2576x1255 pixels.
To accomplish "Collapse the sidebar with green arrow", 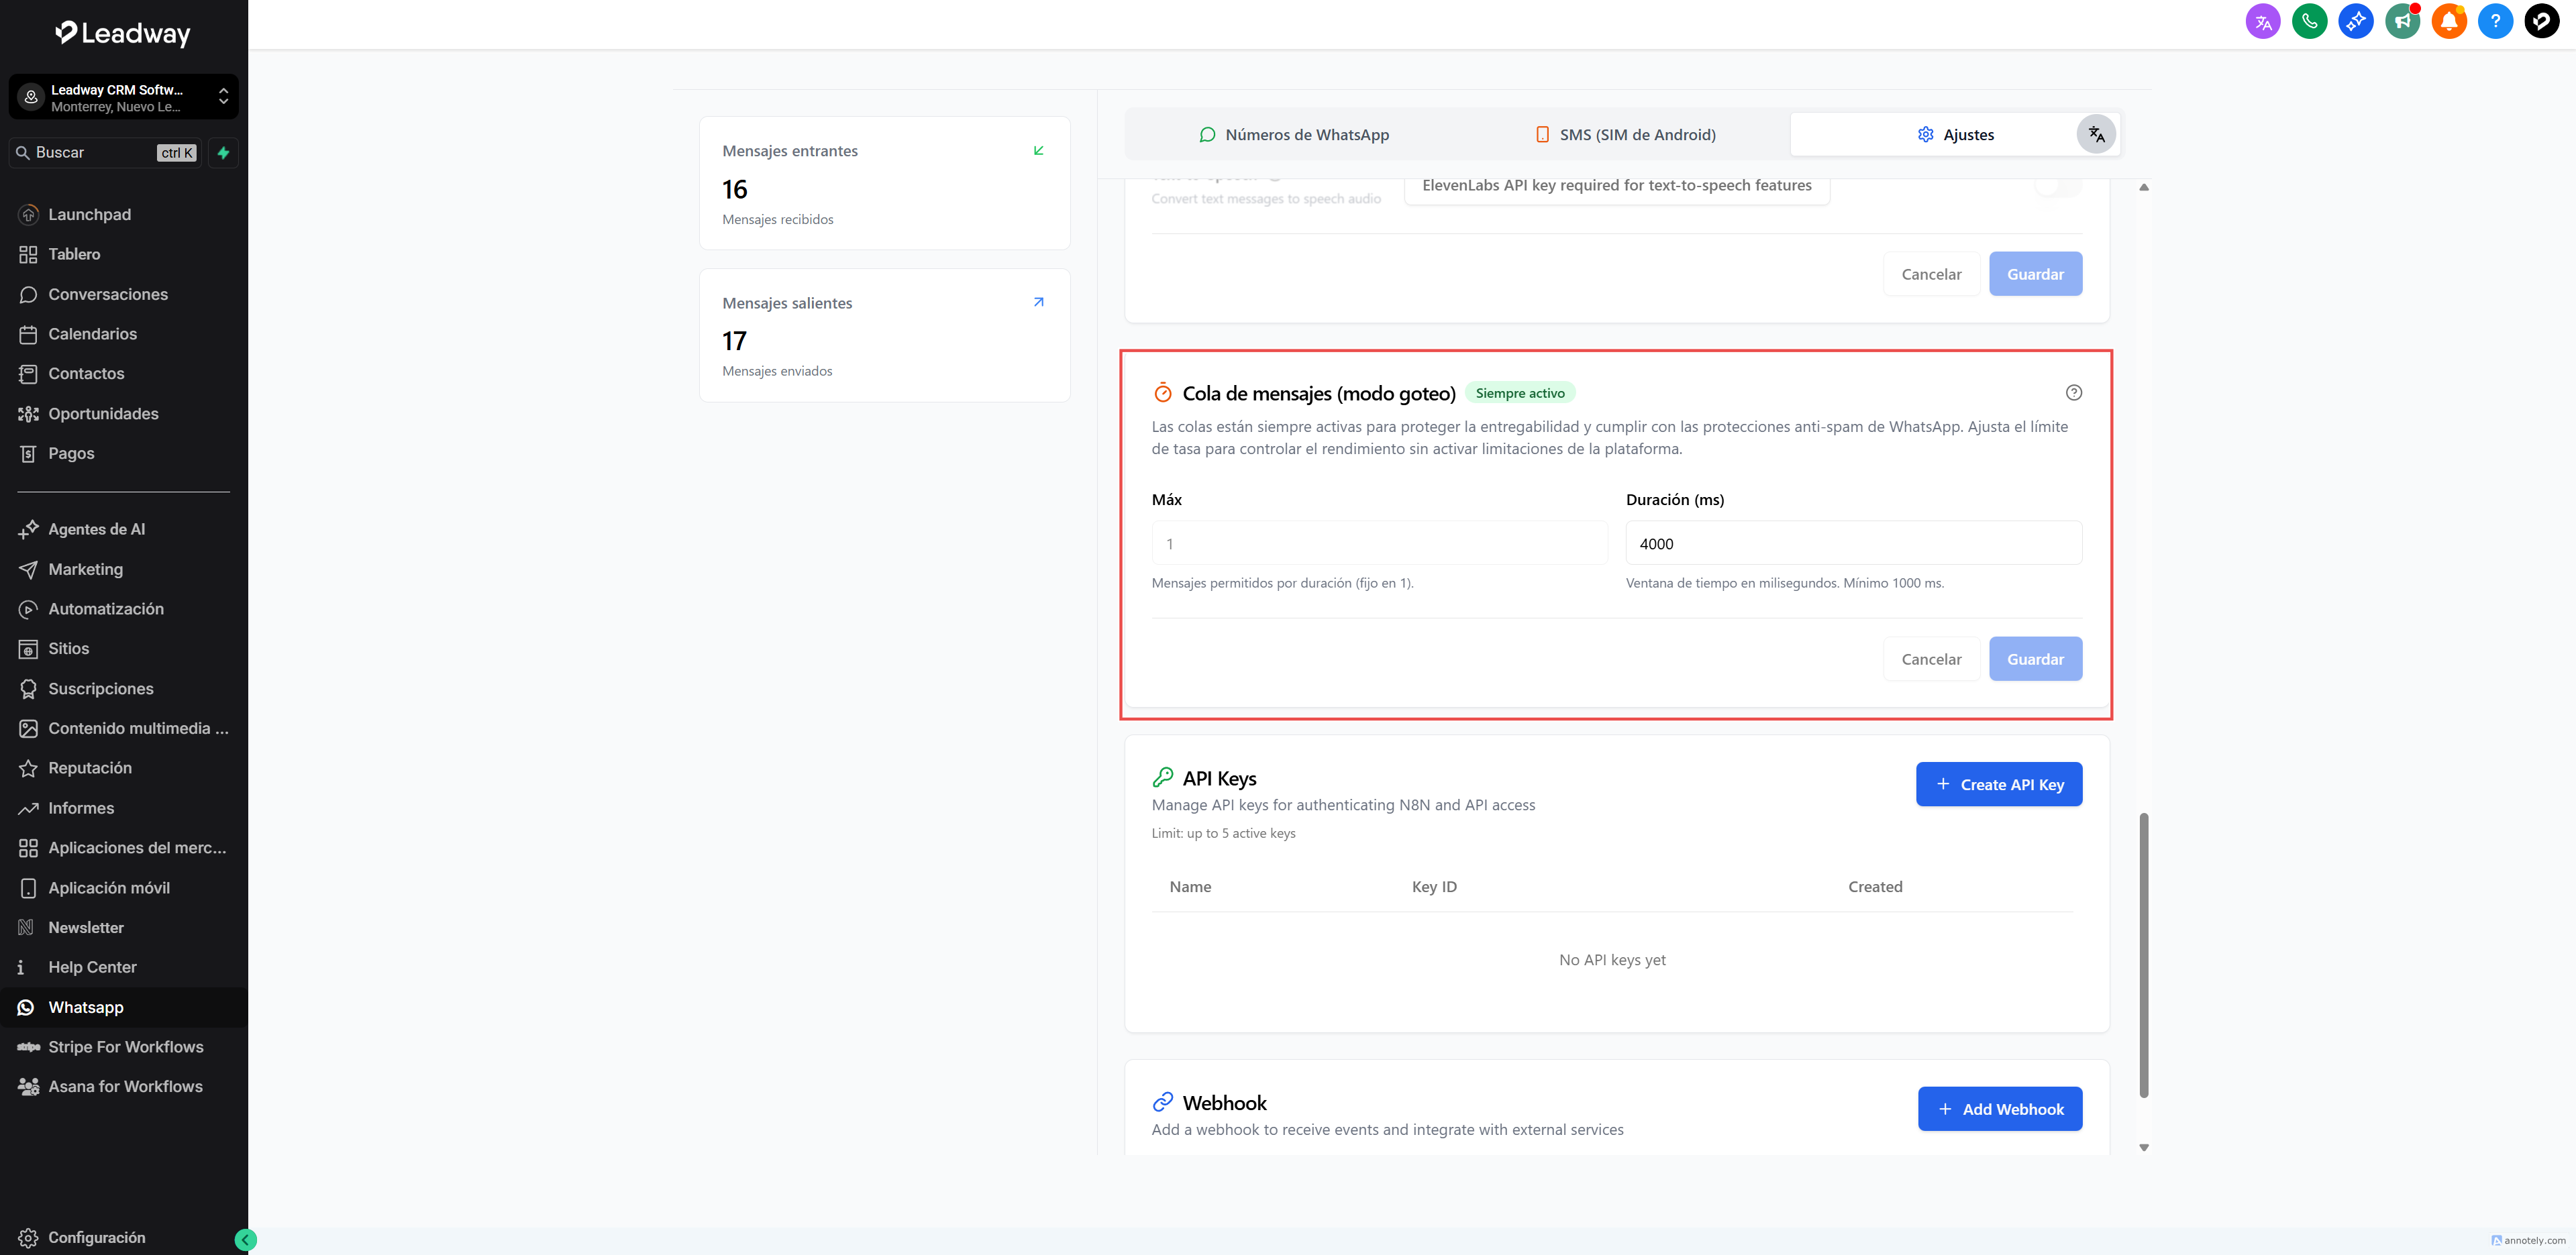I will click(245, 1240).
